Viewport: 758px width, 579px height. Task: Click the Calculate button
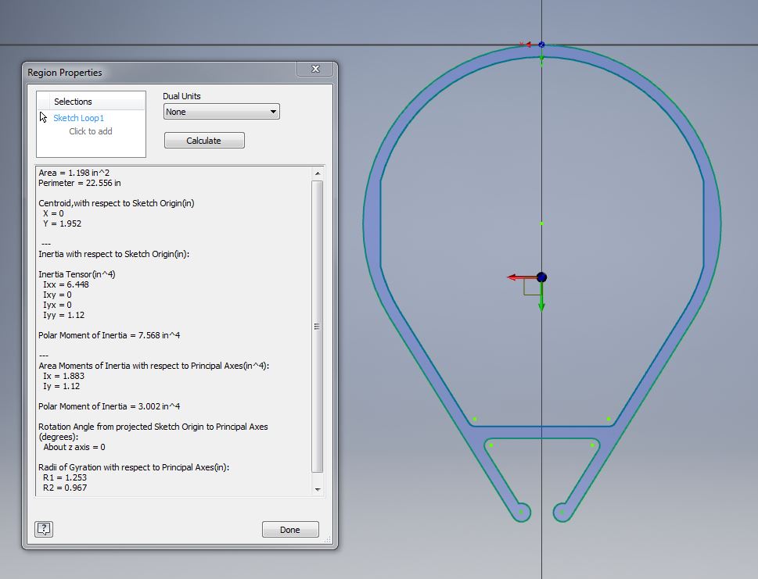point(204,141)
